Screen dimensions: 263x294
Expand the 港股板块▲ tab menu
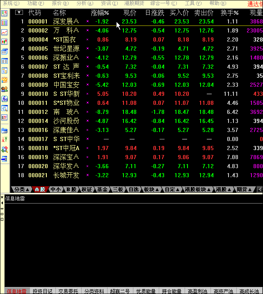pyautogui.click(x=197, y=190)
